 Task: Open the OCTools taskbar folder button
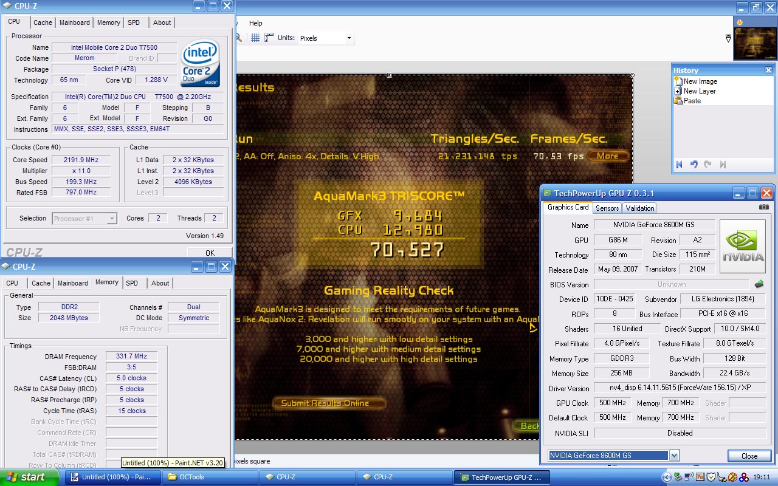pos(210,477)
